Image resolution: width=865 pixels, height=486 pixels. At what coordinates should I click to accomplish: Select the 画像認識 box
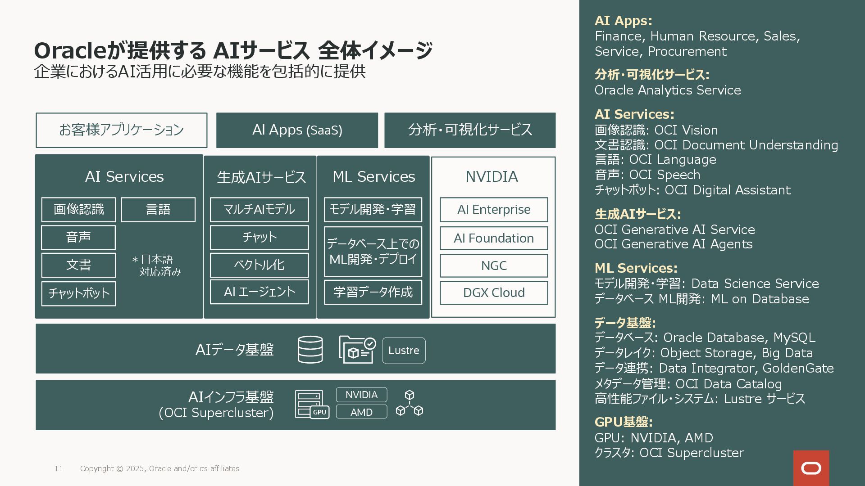click(78, 210)
